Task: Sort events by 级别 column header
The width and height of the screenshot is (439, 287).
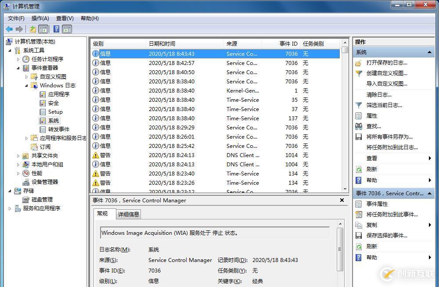Action: (118, 44)
